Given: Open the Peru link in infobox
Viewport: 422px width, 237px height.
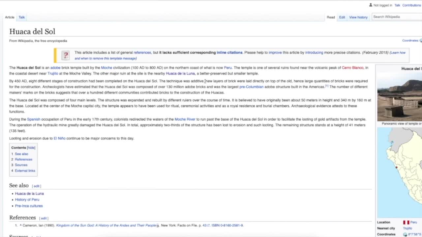Looking at the screenshot, I should pos(414,223).
